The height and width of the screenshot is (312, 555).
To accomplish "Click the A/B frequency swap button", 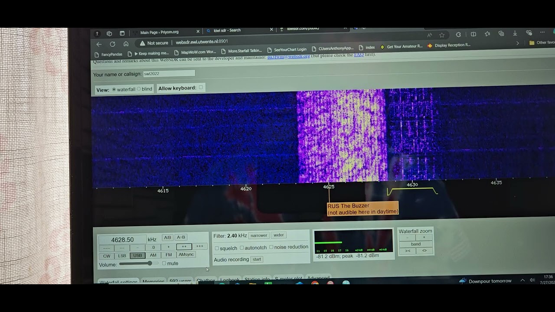I will click(x=167, y=237).
